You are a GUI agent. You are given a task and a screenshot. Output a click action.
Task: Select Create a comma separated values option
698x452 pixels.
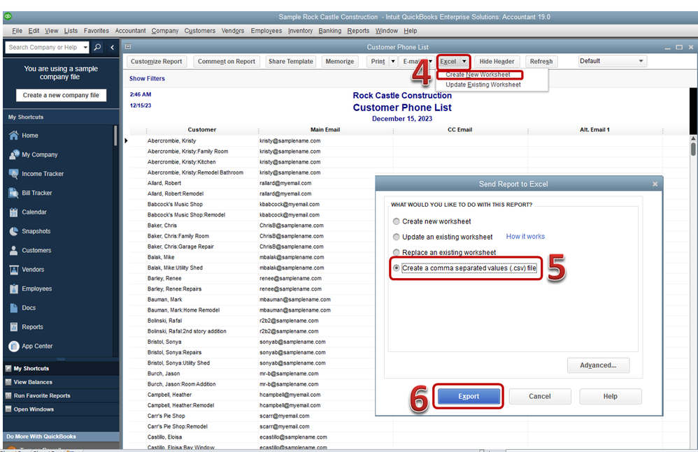click(x=396, y=268)
